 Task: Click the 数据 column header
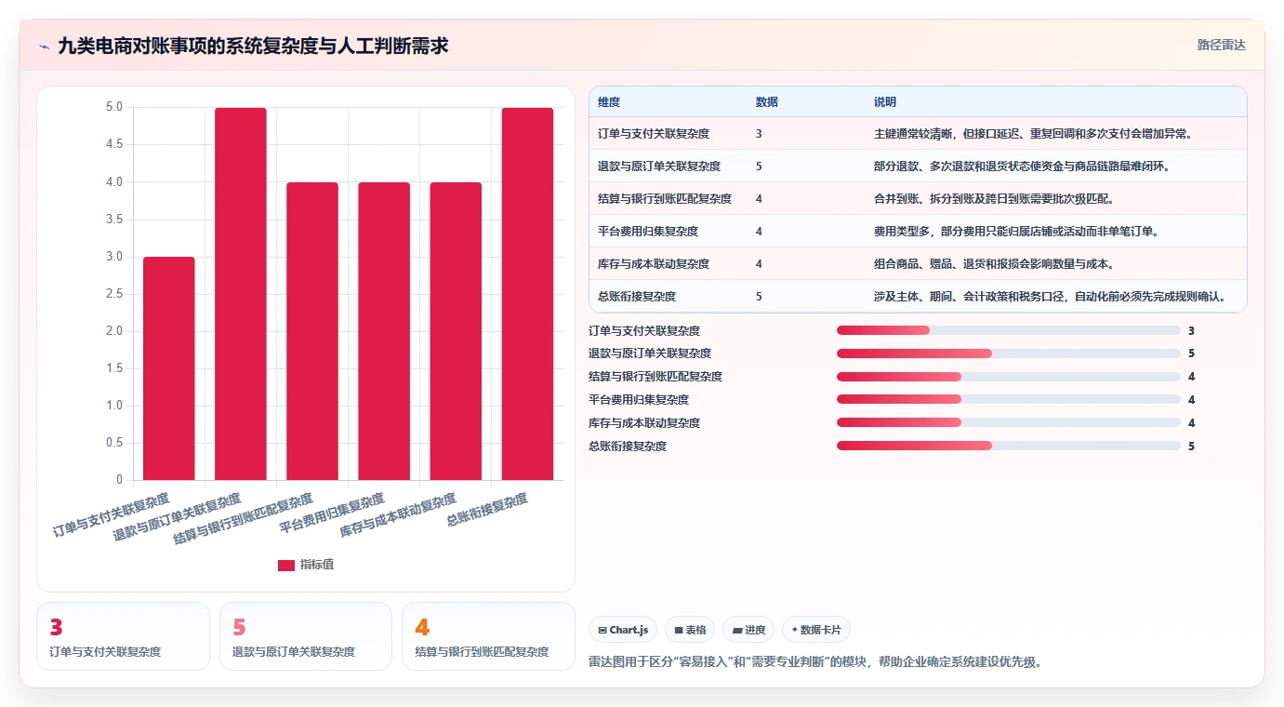click(x=767, y=101)
